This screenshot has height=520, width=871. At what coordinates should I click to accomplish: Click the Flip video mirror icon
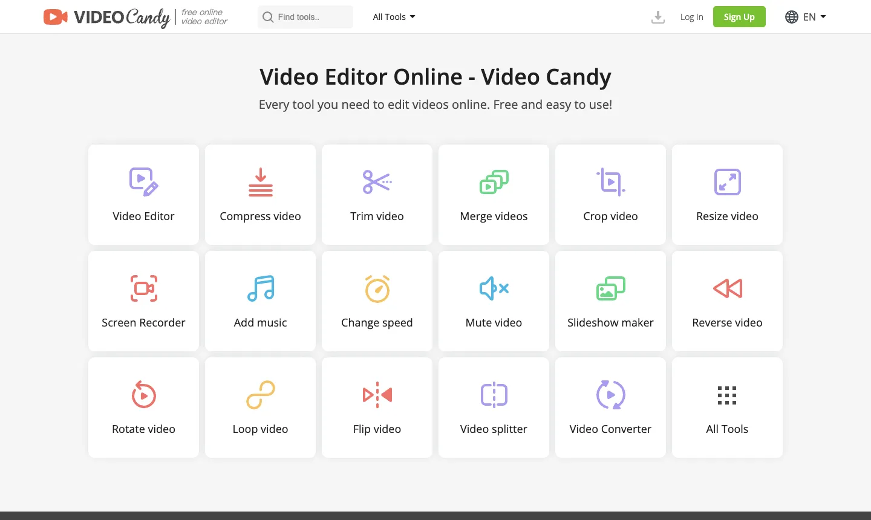click(377, 395)
